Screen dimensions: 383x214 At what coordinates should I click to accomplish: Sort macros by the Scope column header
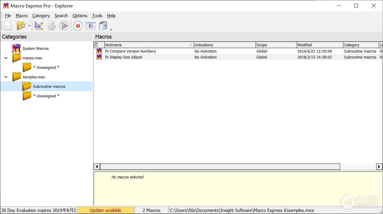276,45
